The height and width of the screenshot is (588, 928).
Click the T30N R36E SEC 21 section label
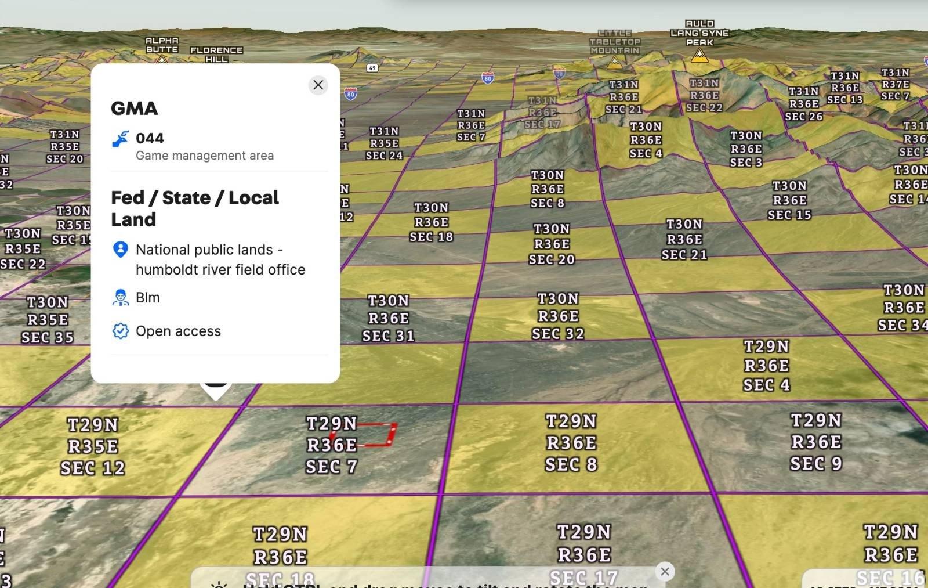684,239
